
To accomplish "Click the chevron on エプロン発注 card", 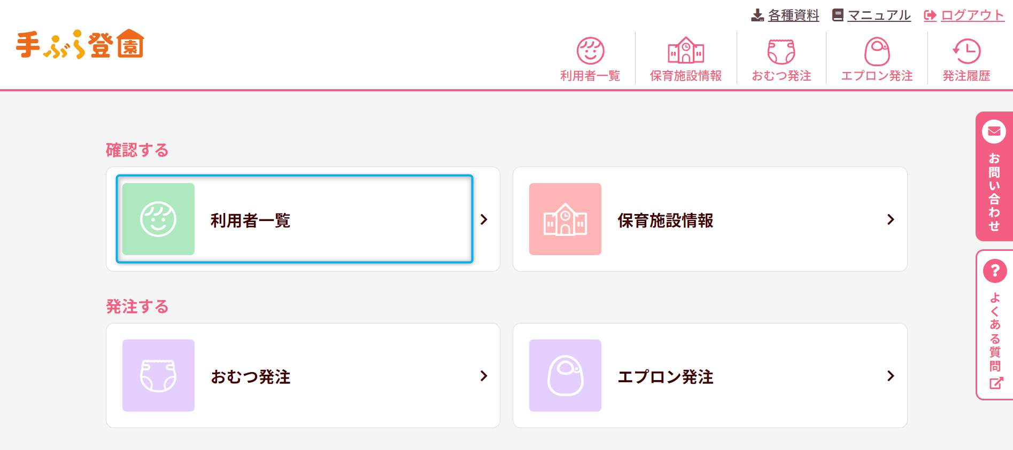I will (891, 376).
